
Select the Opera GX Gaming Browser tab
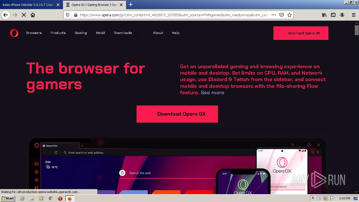coord(95,5)
